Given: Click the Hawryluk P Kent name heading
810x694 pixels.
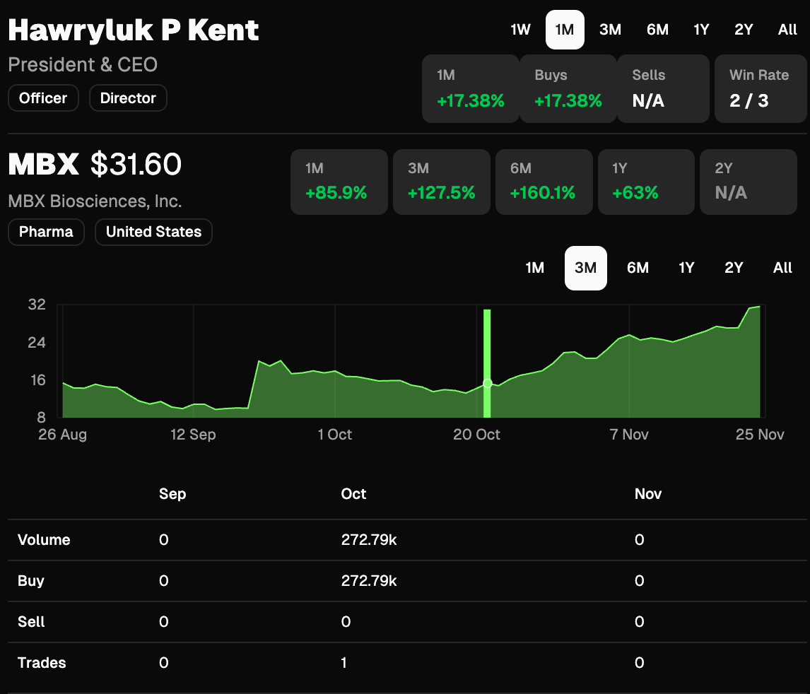Looking at the screenshot, I should [x=134, y=31].
